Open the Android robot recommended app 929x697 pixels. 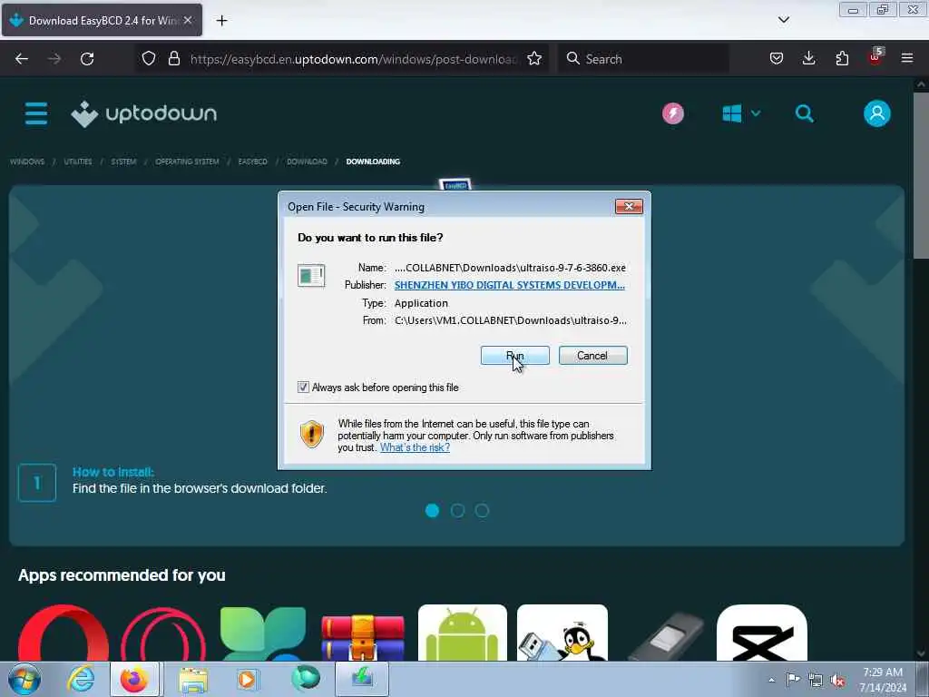(x=463, y=633)
